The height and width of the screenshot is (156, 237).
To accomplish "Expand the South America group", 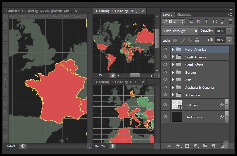I will click(173, 57).
